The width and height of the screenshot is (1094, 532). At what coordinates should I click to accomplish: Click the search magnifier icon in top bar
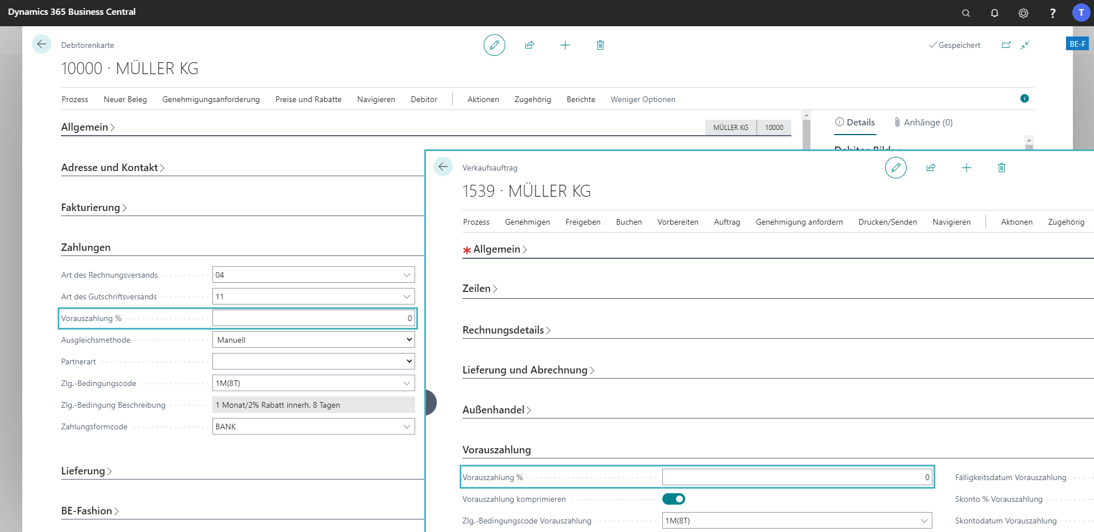(x=966, y=13)
